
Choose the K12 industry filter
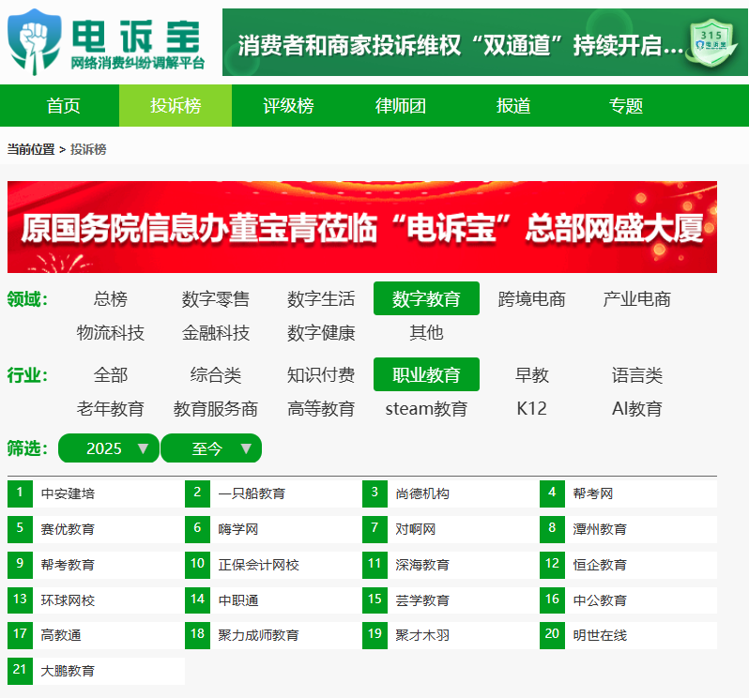click(x=531, y=409)
